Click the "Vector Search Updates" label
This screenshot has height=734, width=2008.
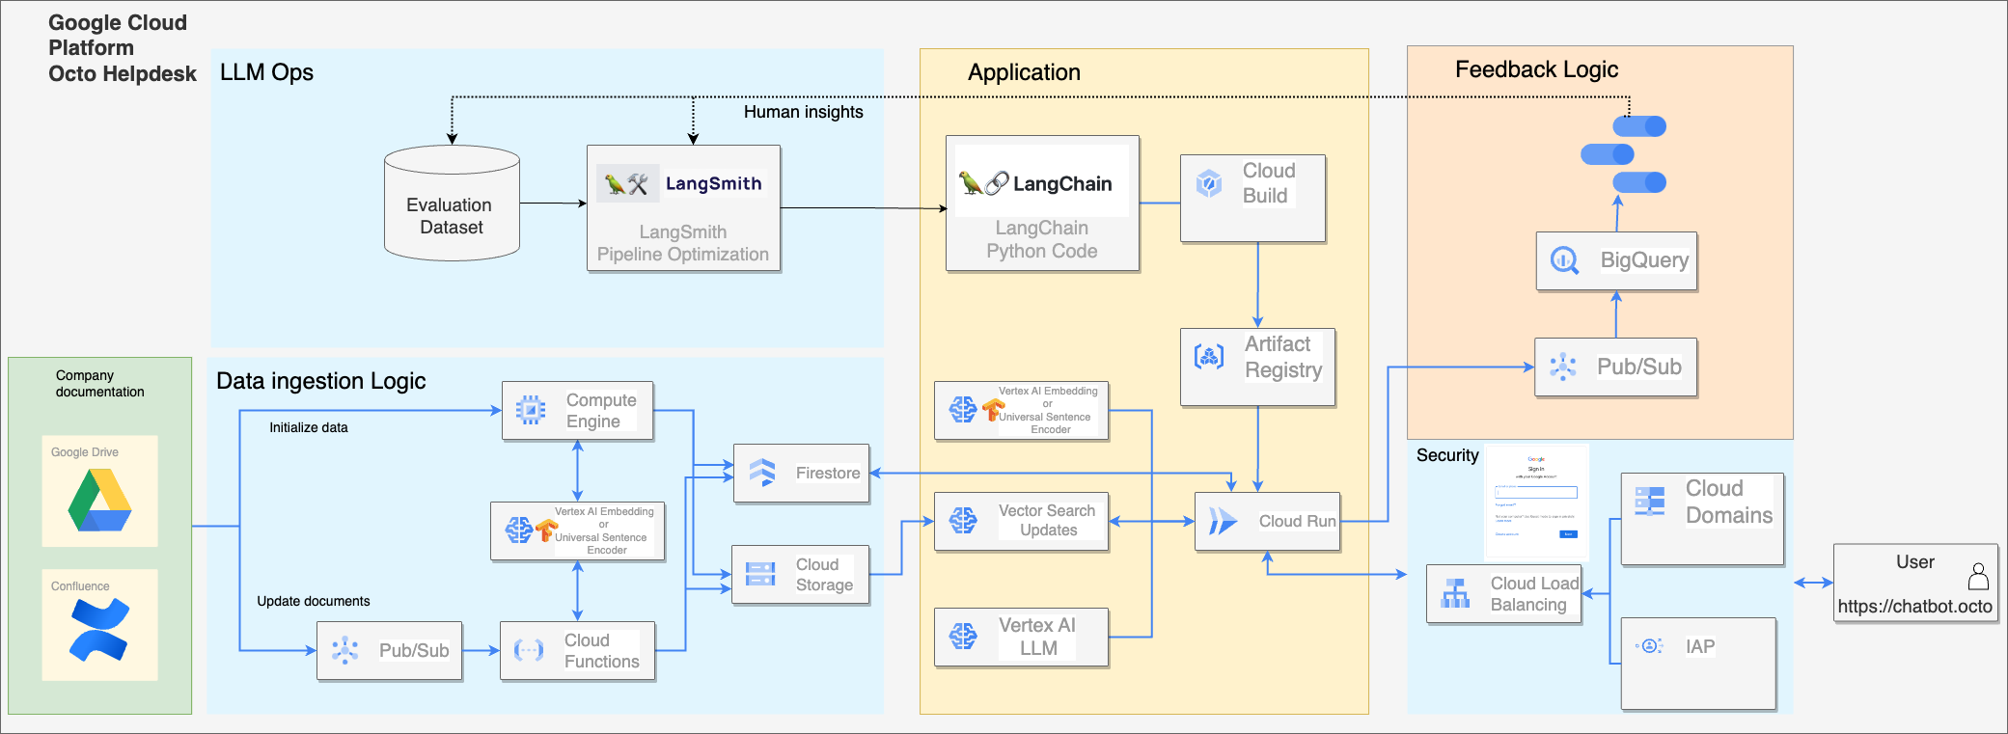tap(1047, 520)
